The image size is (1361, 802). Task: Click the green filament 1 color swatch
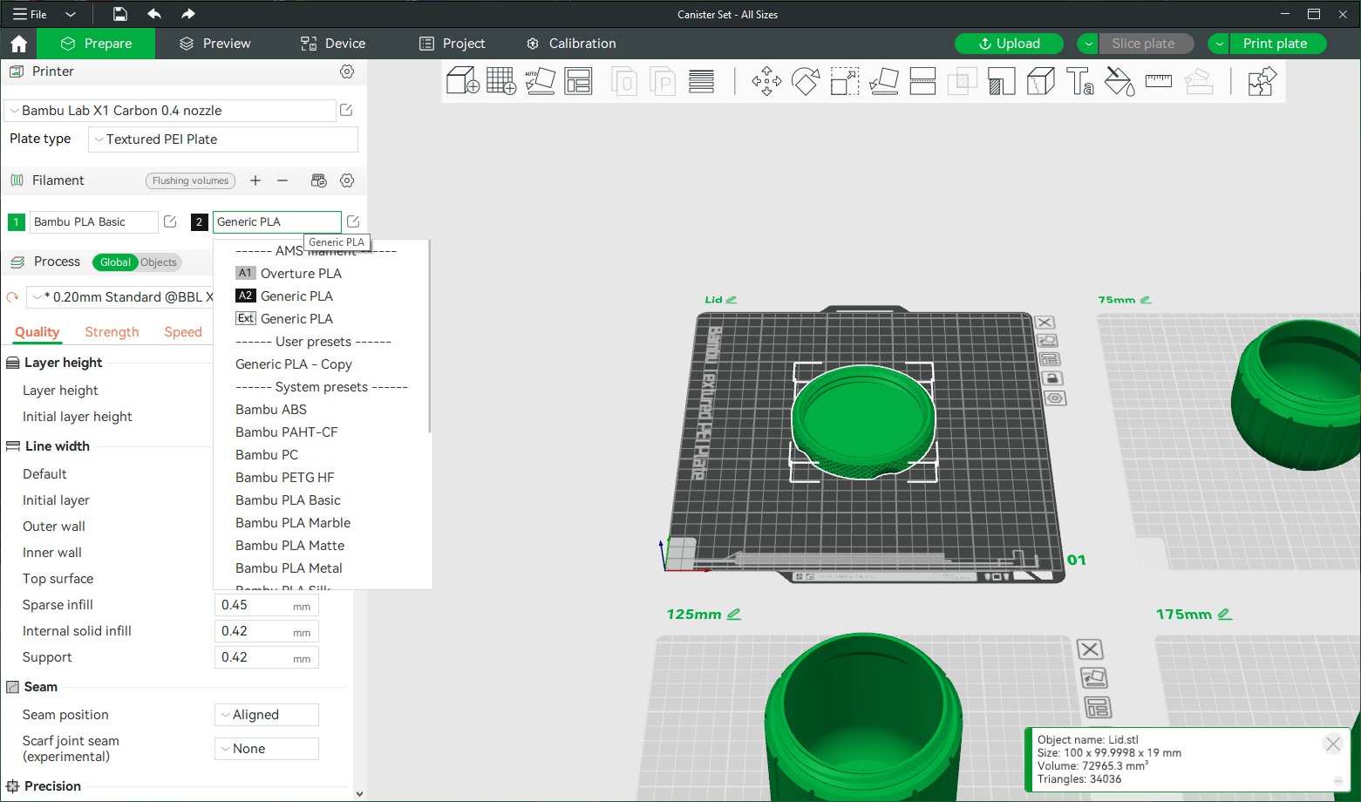point(16,222)
